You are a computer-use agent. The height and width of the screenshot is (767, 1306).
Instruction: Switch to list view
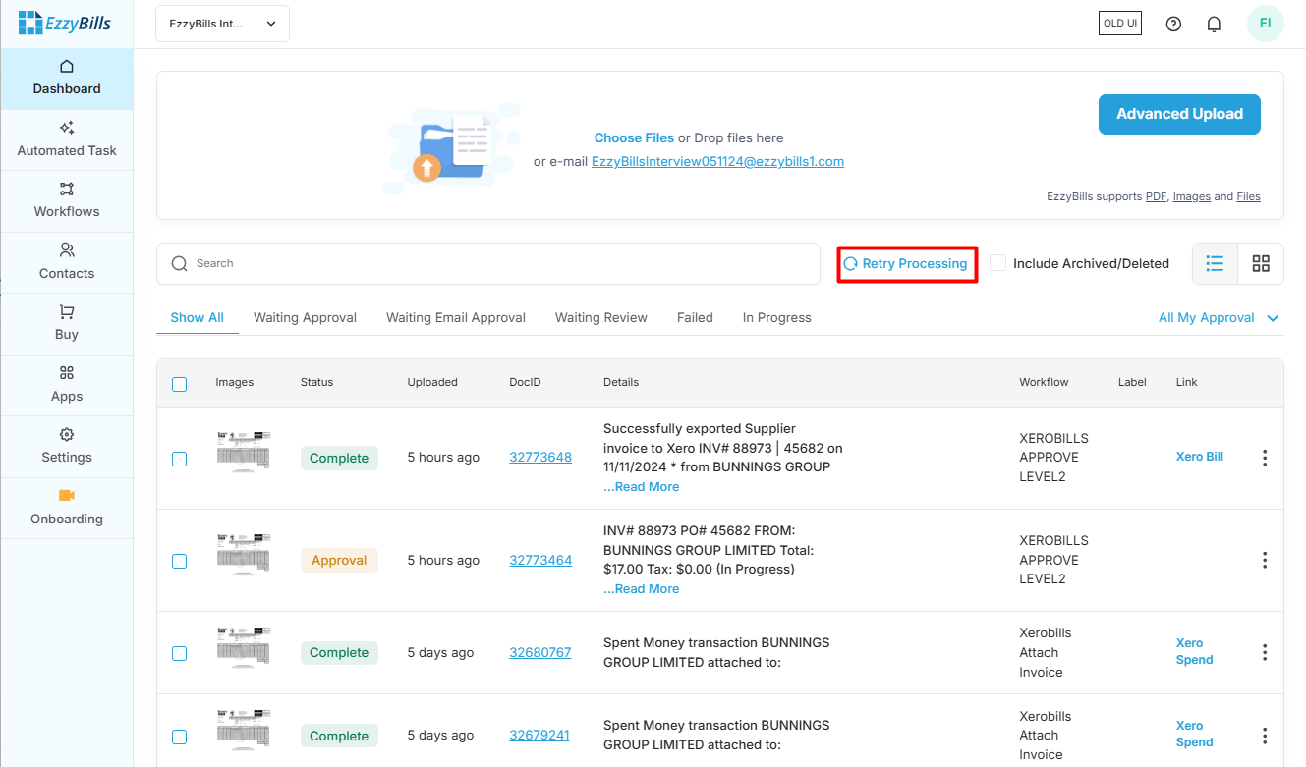pyautogui.click(x=1216, y=263)
